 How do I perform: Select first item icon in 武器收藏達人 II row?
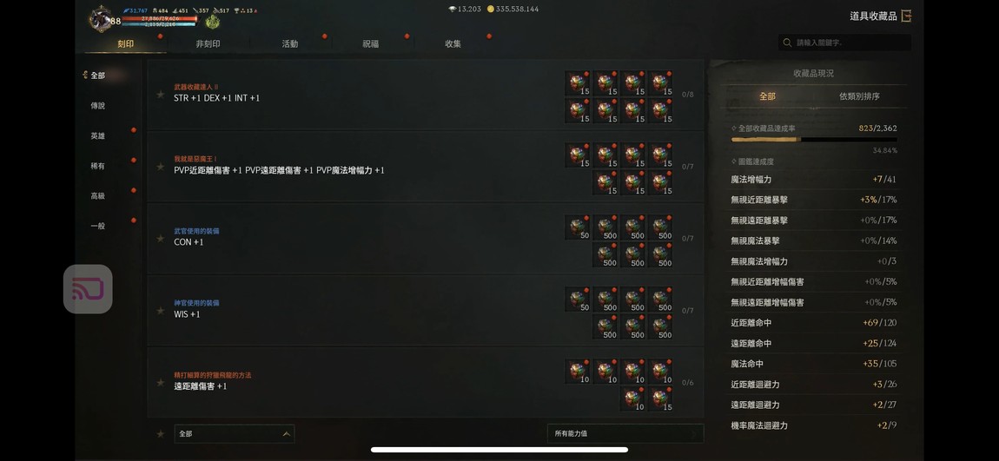(x=578, y=83)
